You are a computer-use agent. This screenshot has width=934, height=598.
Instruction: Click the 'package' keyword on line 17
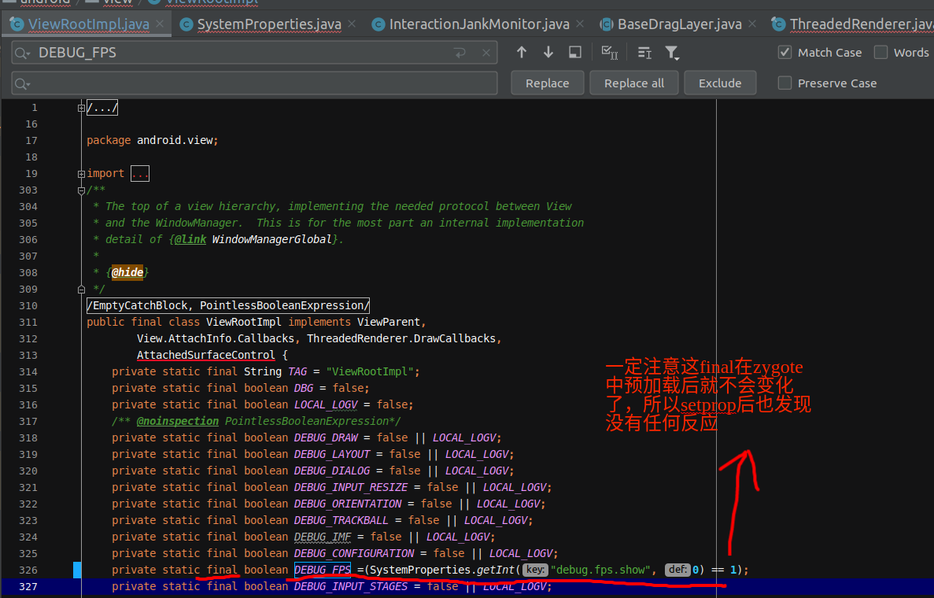(x=109, y=141)
